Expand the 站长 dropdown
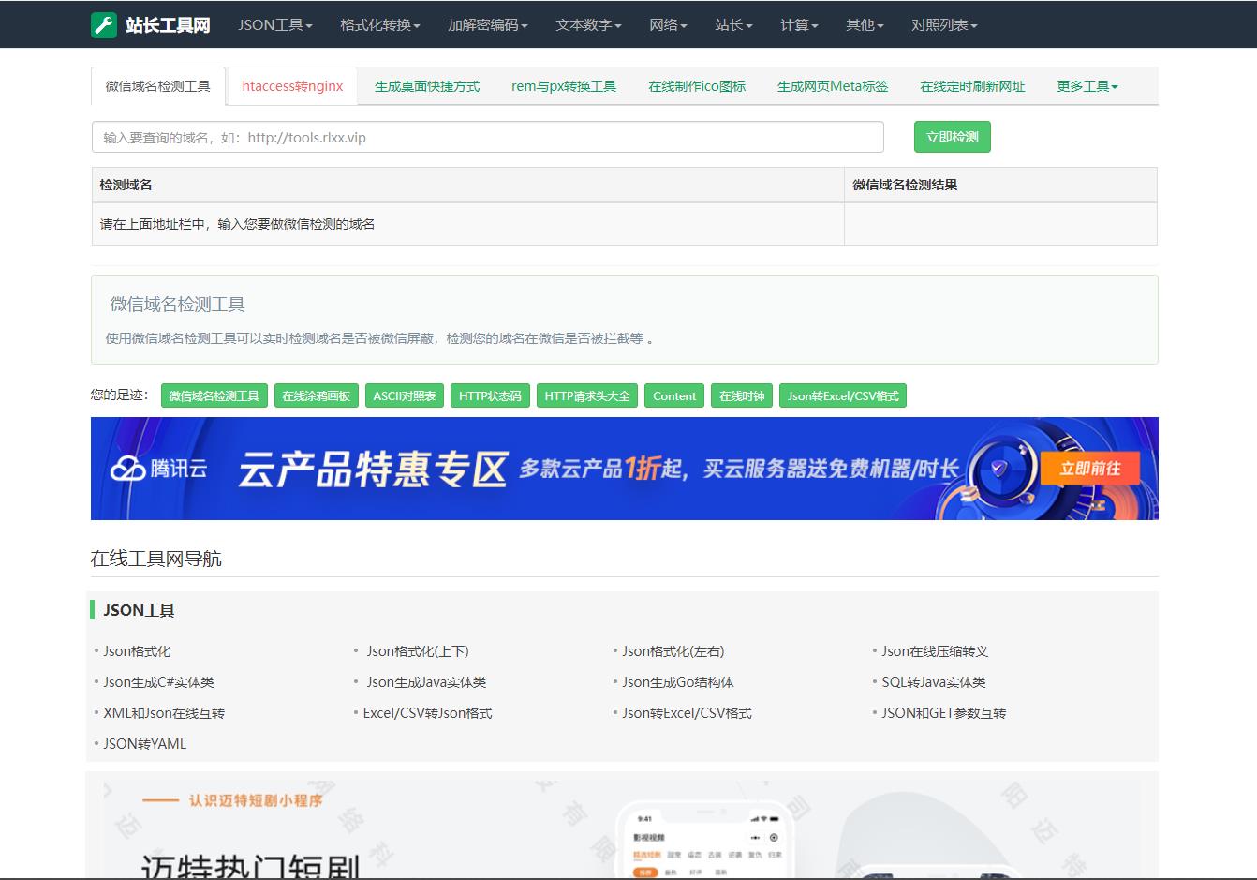This screenshot has width=1257, height=880. point(733,25)
